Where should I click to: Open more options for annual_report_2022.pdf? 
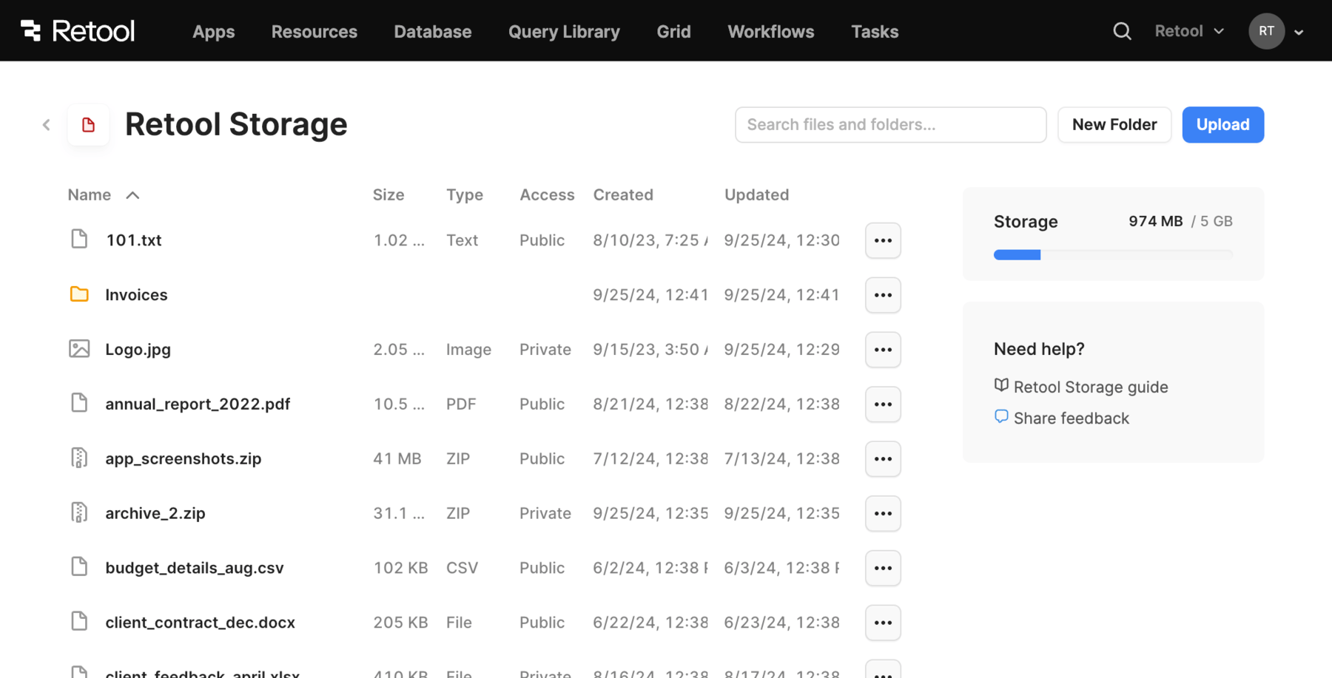[883, 404]
